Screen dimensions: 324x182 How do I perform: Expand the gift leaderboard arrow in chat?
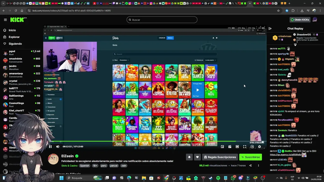click(x=295, y=45)
